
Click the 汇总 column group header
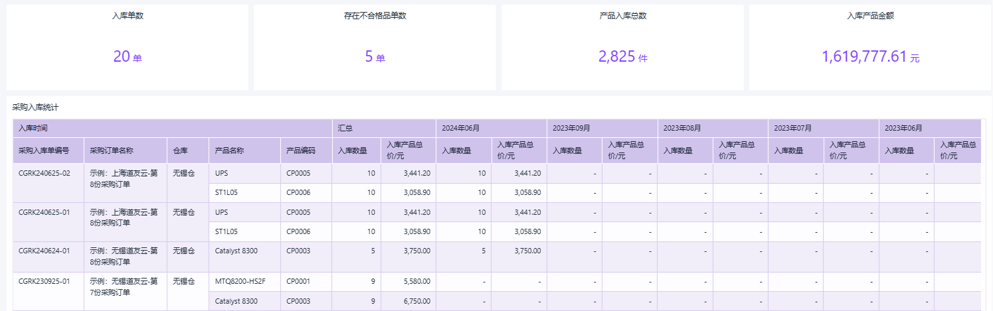pos(384,128)
